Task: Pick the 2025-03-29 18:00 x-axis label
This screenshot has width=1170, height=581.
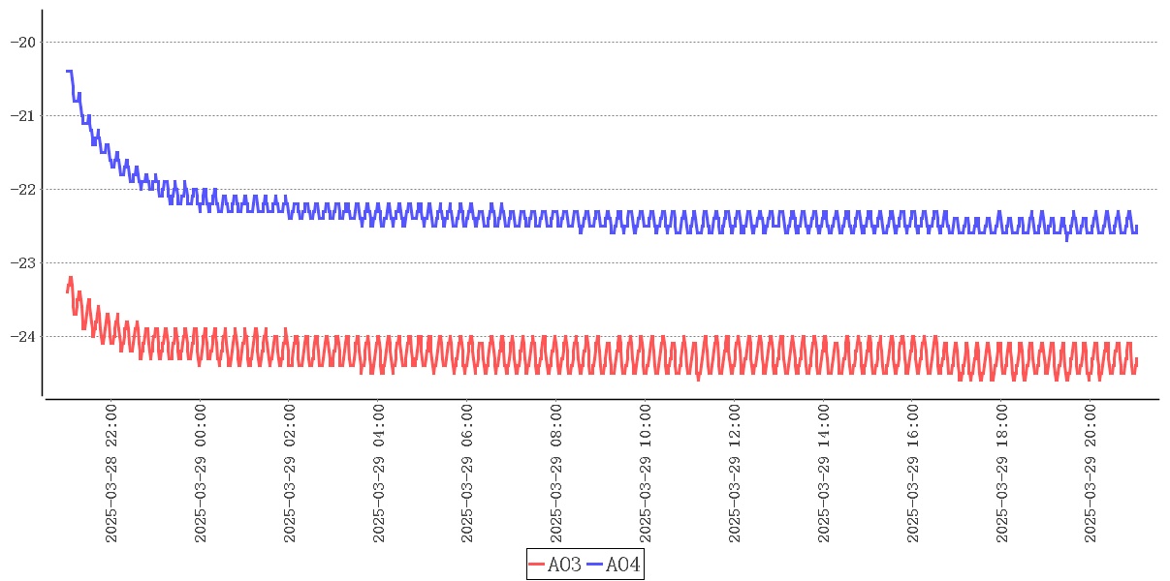Action: pyautogui.click(x=1002, y=474)
